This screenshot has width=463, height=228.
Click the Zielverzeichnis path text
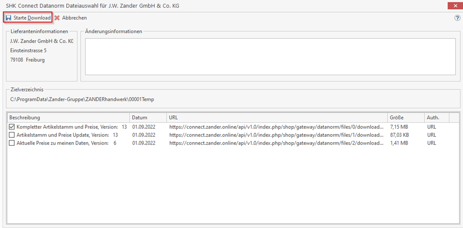click(82, 99)
